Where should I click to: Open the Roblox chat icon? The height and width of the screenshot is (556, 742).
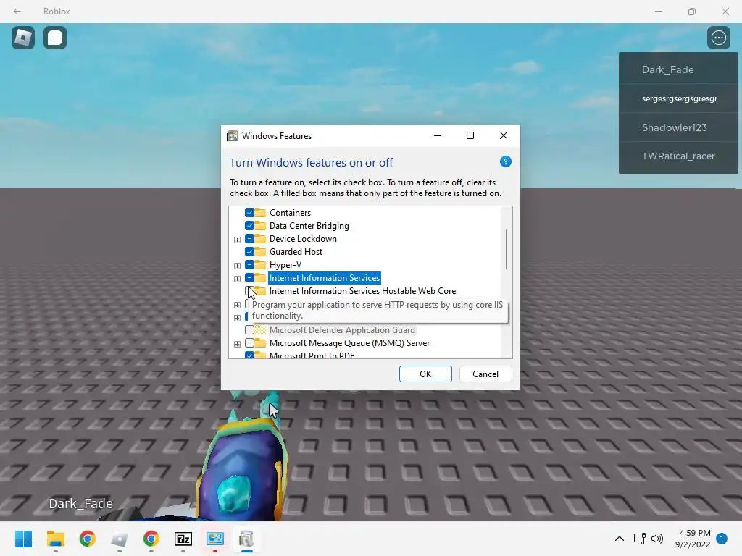(55, 38)
